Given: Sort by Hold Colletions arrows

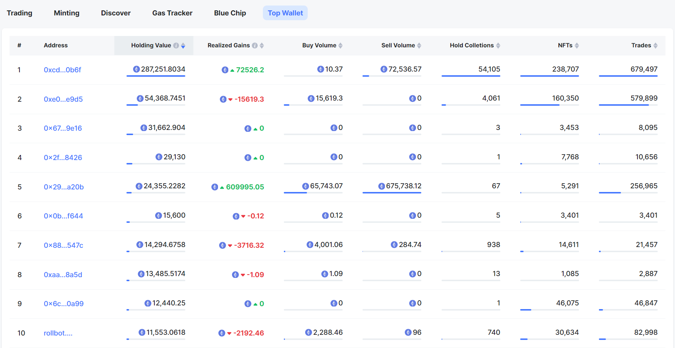Looking at the screenshot, I should click(x=498, y=46).
